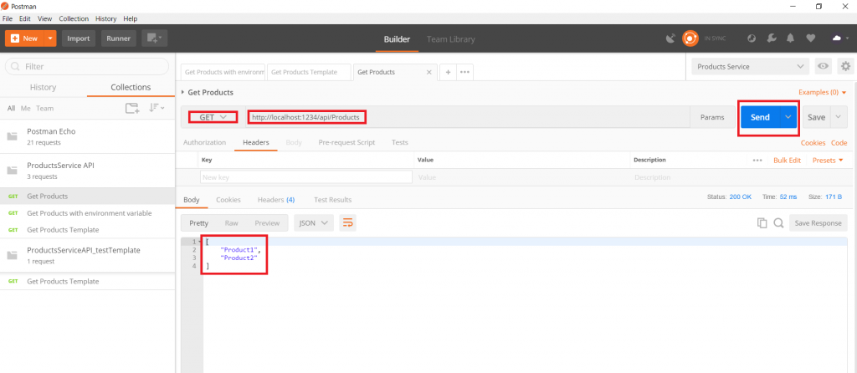This screenshot has height=373, width=857.
Task: Switch to Team Library tab
Action: pyautogui.click(x=451, y=39)
